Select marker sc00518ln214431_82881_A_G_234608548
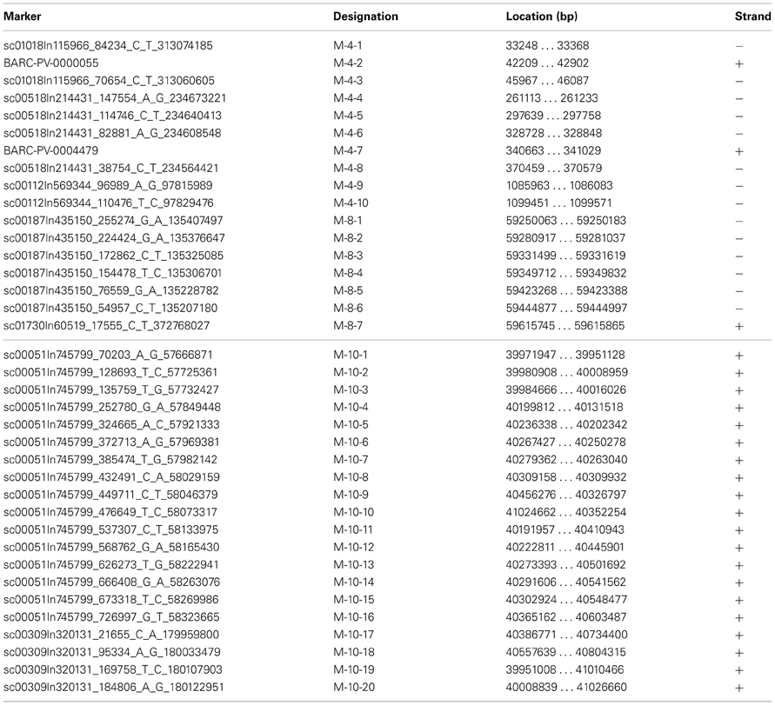The width and height of the screenshot is (775, 705). (112, 133)
